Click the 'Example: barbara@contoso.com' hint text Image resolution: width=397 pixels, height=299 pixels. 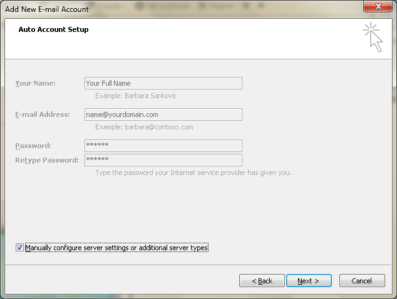144,127
